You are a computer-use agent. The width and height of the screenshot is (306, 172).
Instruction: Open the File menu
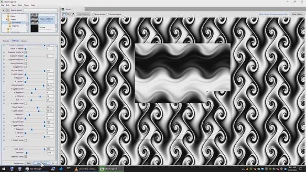pos(2,5)
